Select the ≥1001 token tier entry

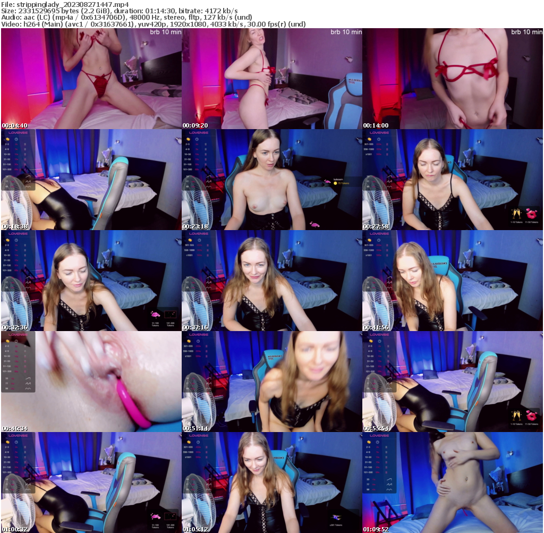click(x=368, y=154)
